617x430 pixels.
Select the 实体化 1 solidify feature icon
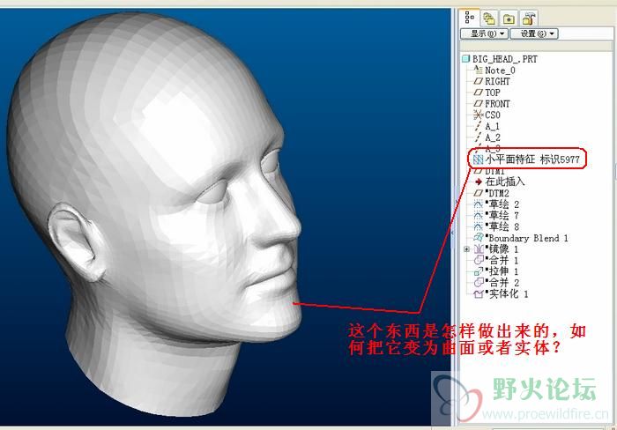pos(479,294)
